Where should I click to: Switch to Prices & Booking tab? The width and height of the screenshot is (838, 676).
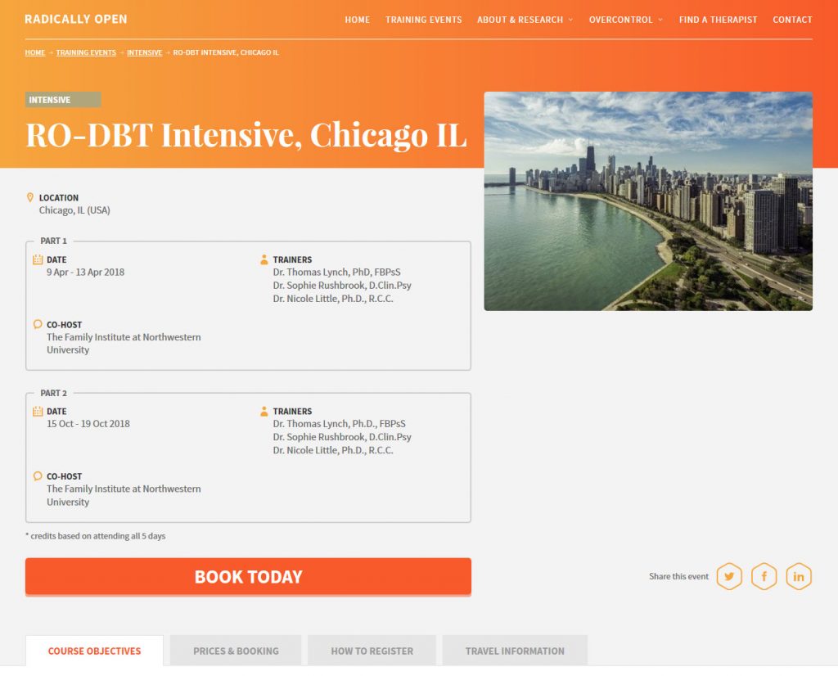pos(236,651)
